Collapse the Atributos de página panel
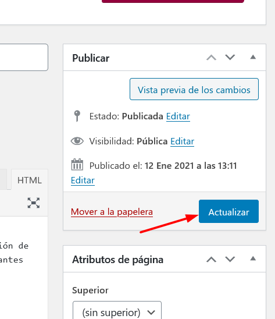The width and height of the screenshot is (275, 319). click(253, 258)
